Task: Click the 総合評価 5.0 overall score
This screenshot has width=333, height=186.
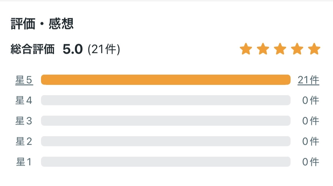Action: [72, 50]
